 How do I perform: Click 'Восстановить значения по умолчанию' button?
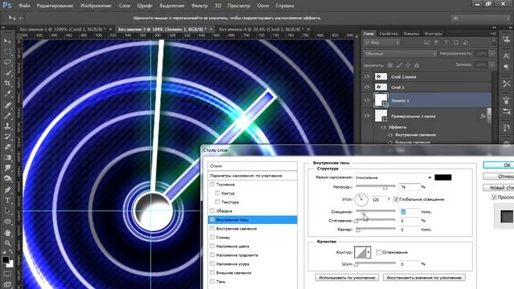pyautogui.click(x=424, y=278)
